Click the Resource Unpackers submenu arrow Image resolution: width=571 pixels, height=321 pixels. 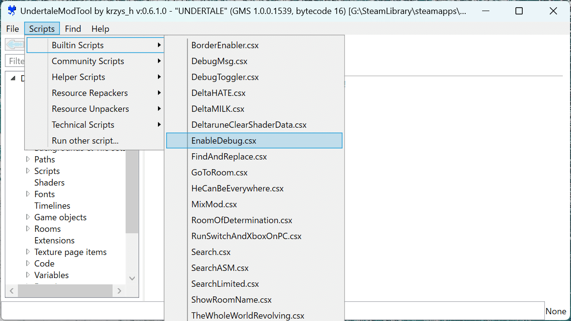159,109
